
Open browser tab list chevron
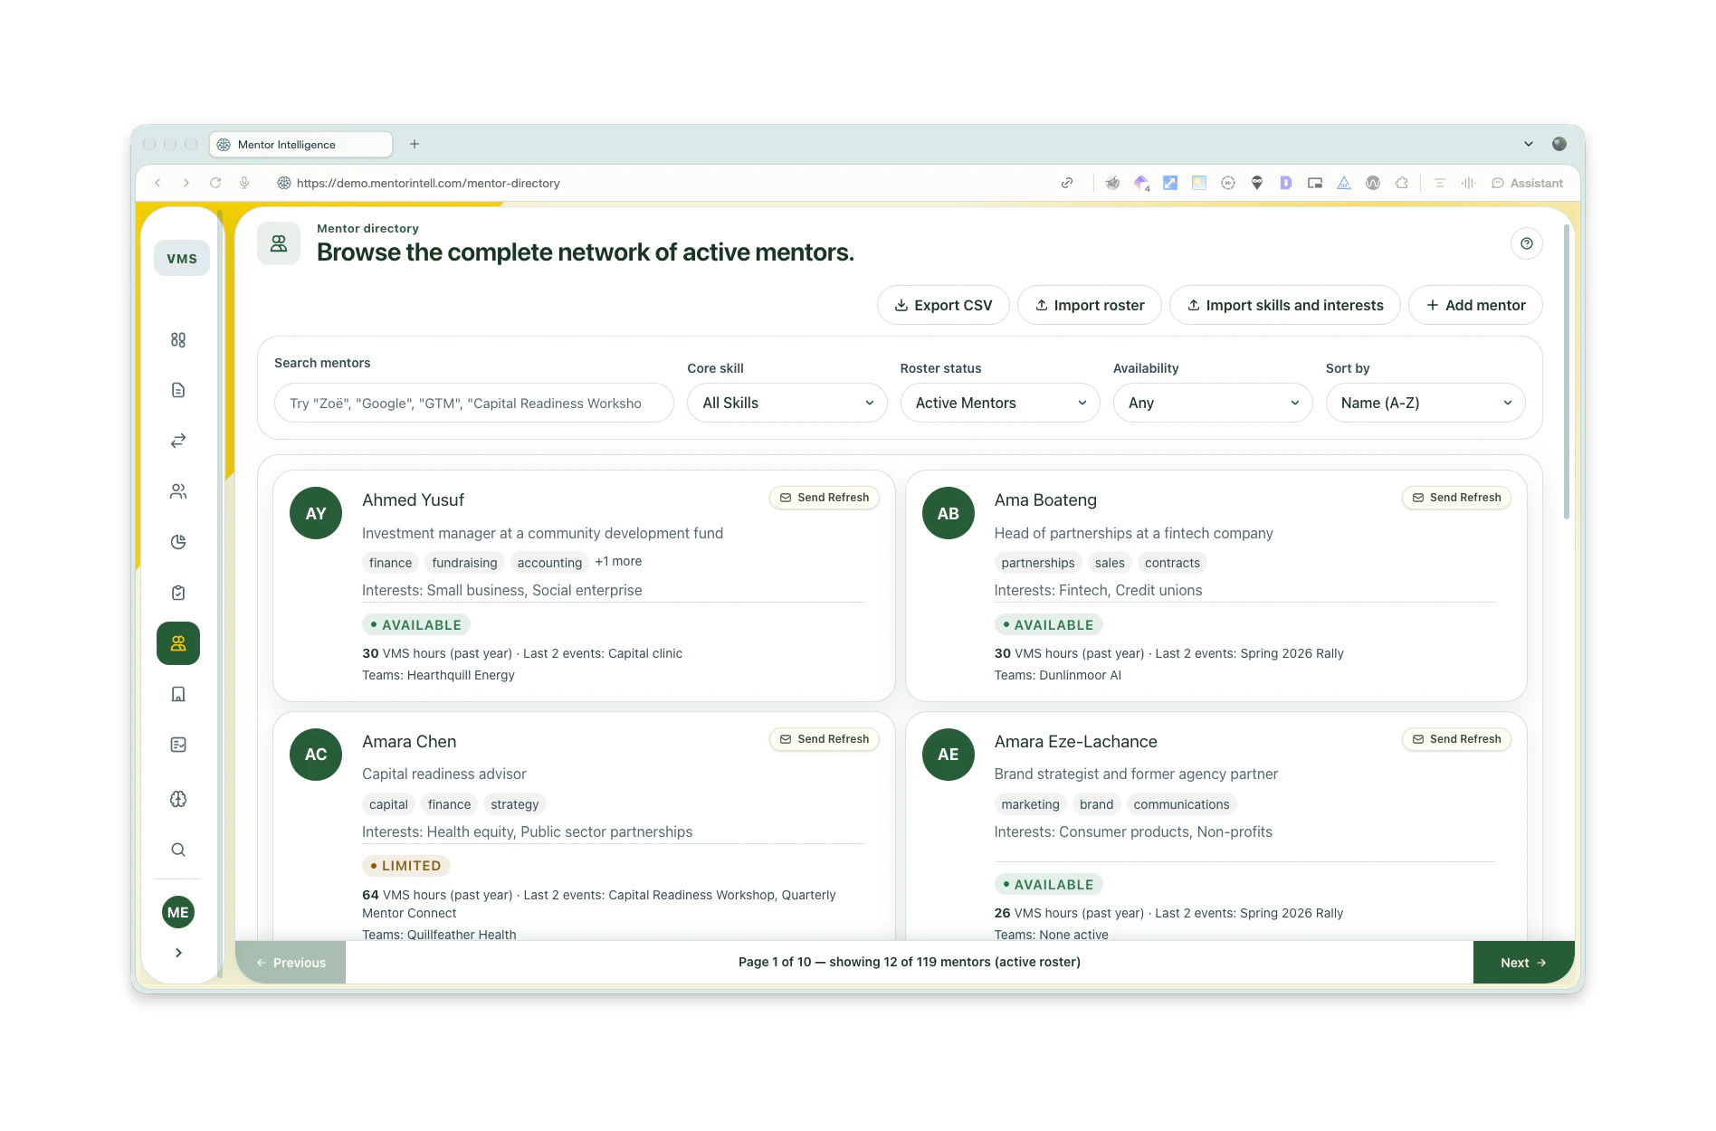[x=1529, y=144]
